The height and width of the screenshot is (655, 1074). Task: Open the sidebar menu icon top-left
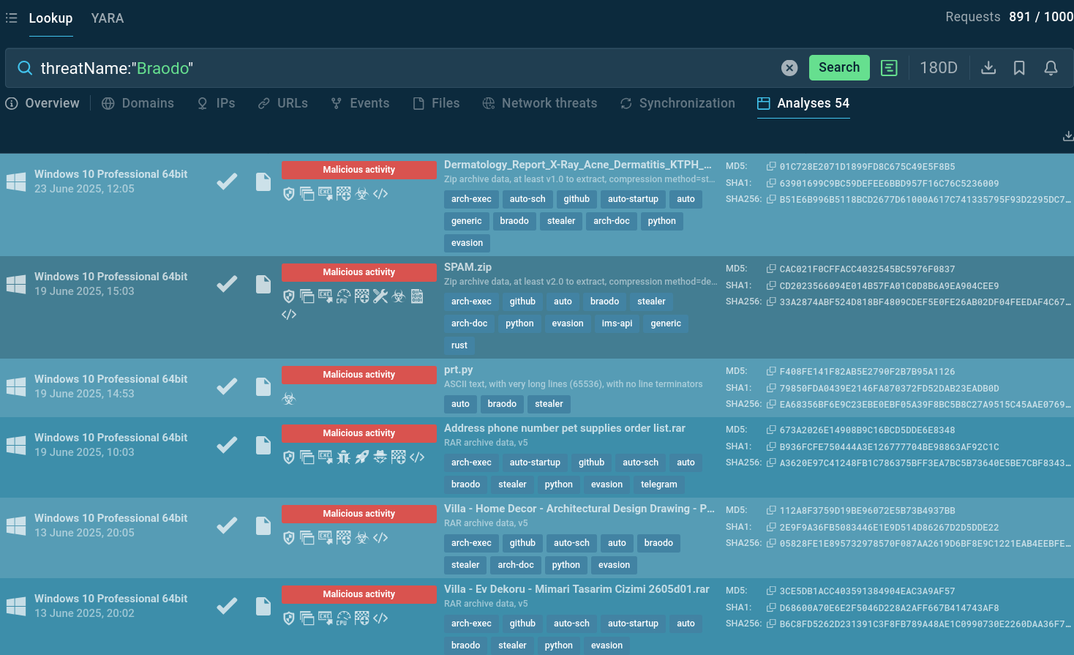(11, 18)
